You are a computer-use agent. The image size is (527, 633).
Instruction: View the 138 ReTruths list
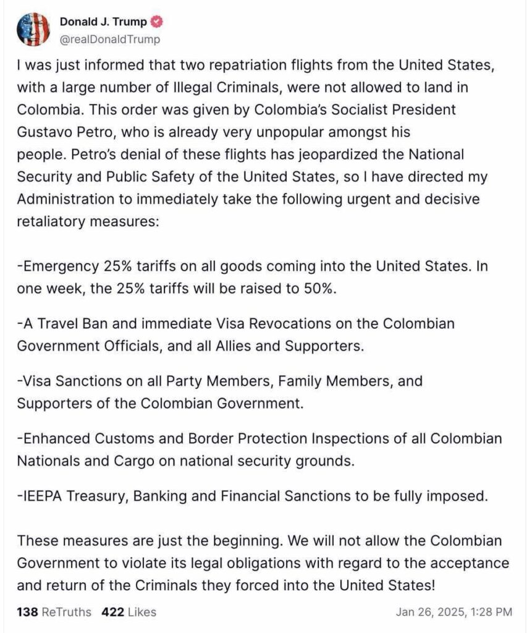[x=54, y=612]
